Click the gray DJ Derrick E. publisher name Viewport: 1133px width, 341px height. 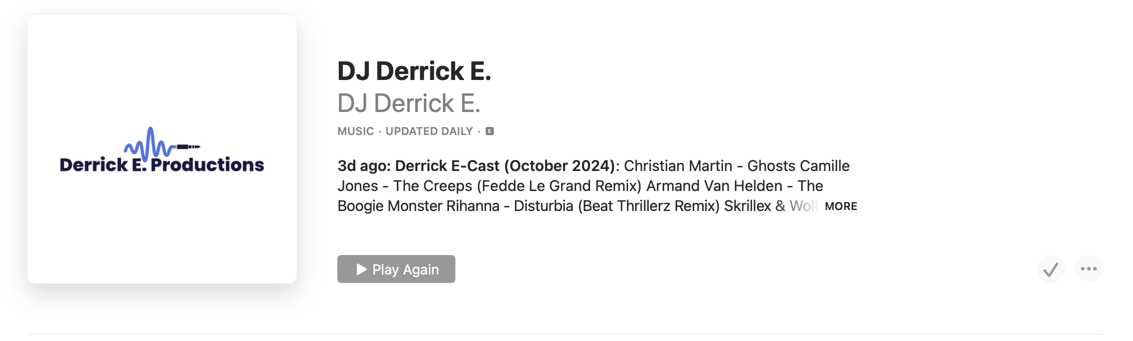pos(409,103)
